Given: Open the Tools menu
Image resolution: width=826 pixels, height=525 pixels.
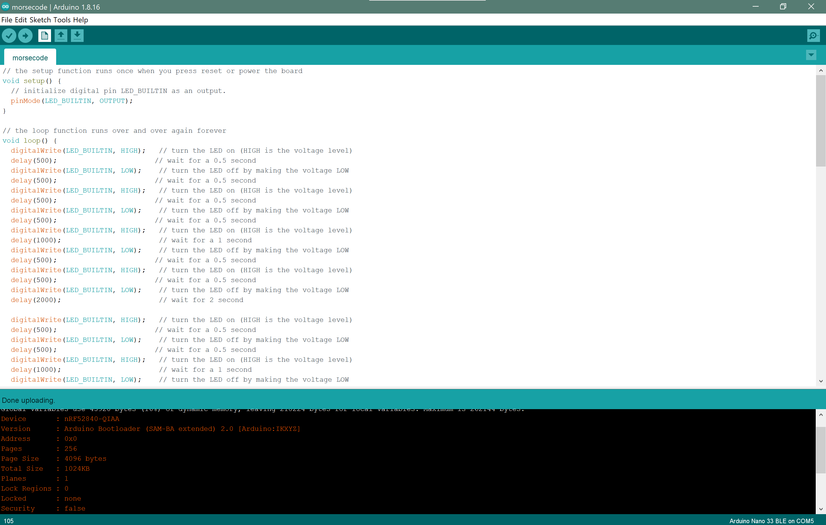Looking at the screenshot, I should click(x=62, y=20).
